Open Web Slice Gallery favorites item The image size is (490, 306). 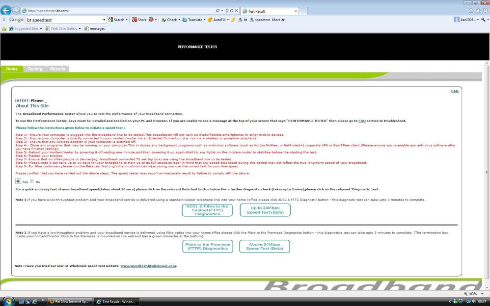coord(63,29)
